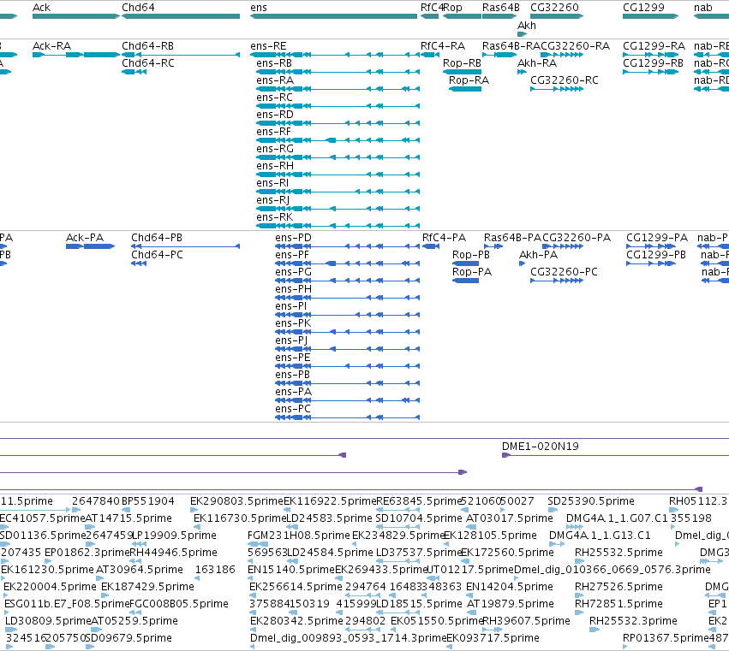Select the EK290803.5prime EST label

(x=236, y=501)
